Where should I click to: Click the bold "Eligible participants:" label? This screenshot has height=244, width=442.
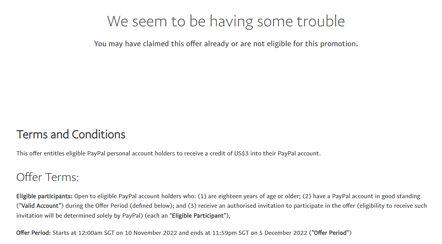coord(44,196)
